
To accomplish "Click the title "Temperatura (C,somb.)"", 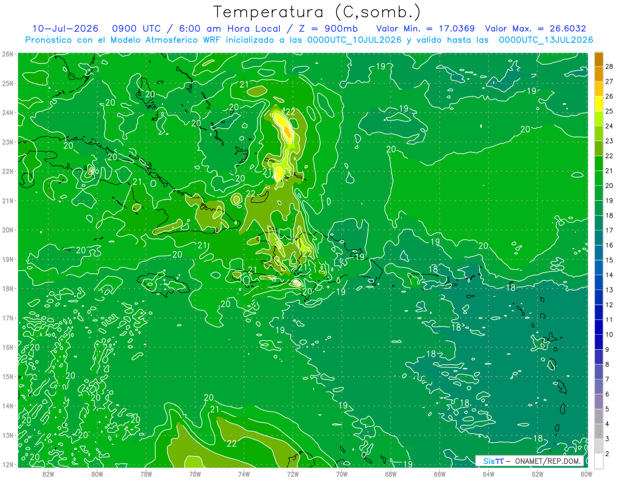I will [317, 12].
